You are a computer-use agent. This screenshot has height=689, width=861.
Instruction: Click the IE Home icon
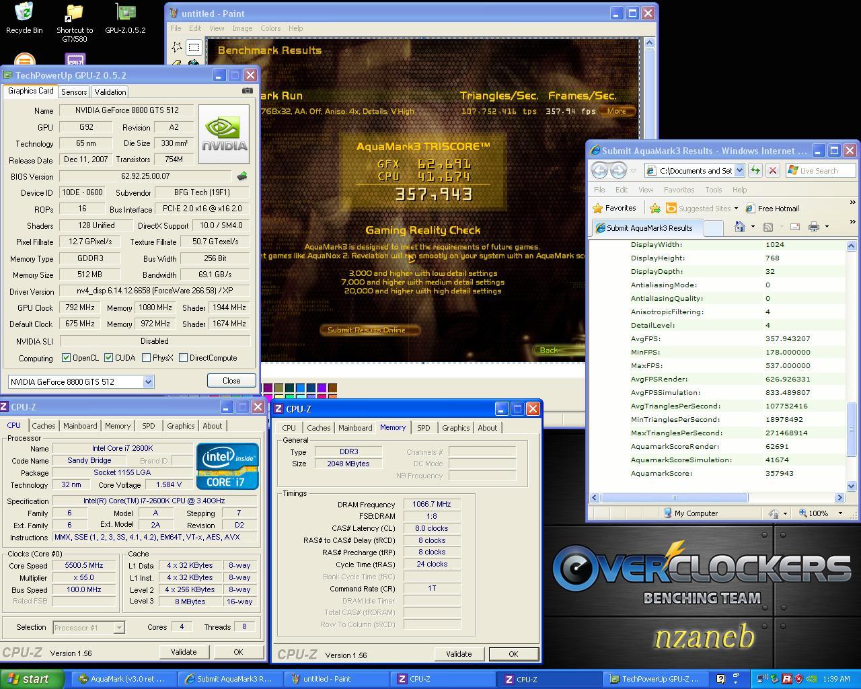coord(739,227)
